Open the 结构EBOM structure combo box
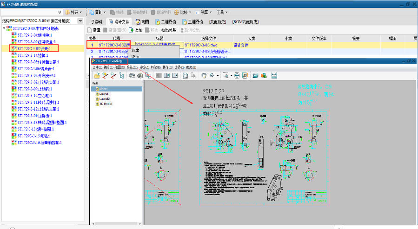The image size is (418, 229). [80, 21]
